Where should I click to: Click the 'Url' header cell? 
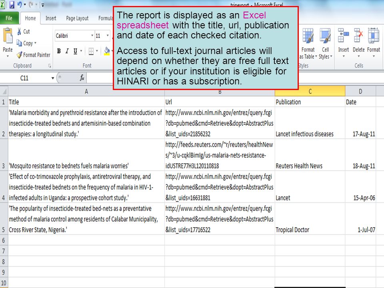220,102
